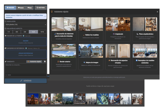Focus the Describe tu creación text field
Viewport: 163px width, 109px height.
point(26,68)
